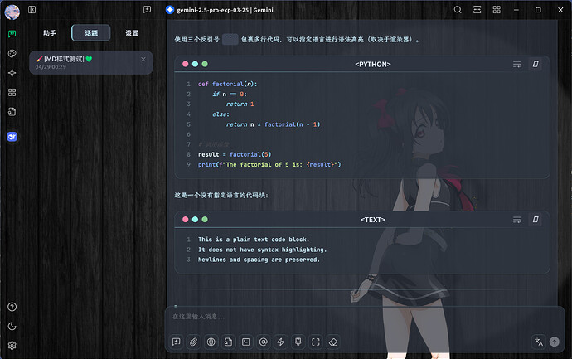The height and width of the screenshot is (359, 572).
Task: Toggle line wrap in PYTHON code block
Action: [x=517, y=65]
